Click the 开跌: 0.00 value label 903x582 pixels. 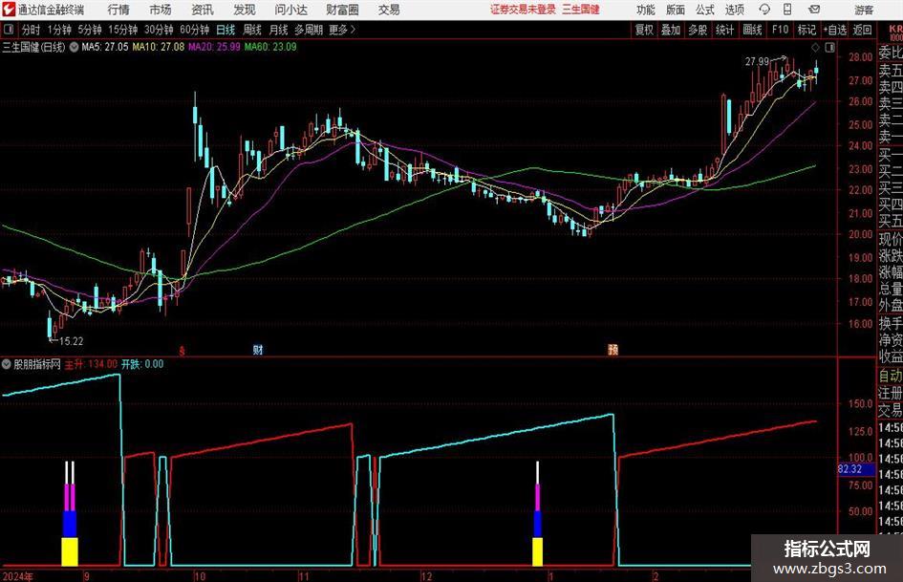coord(142,364)
